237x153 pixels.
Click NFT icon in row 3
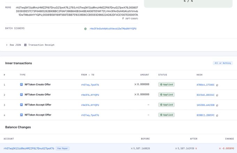(x=22, y=105)
